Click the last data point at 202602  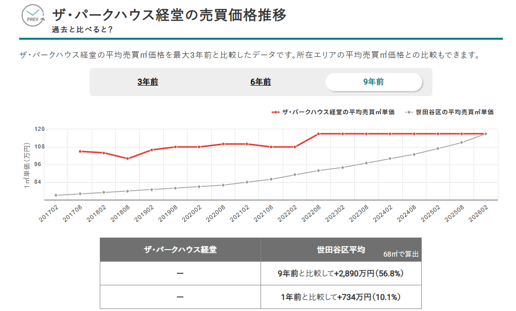(485, 134)
